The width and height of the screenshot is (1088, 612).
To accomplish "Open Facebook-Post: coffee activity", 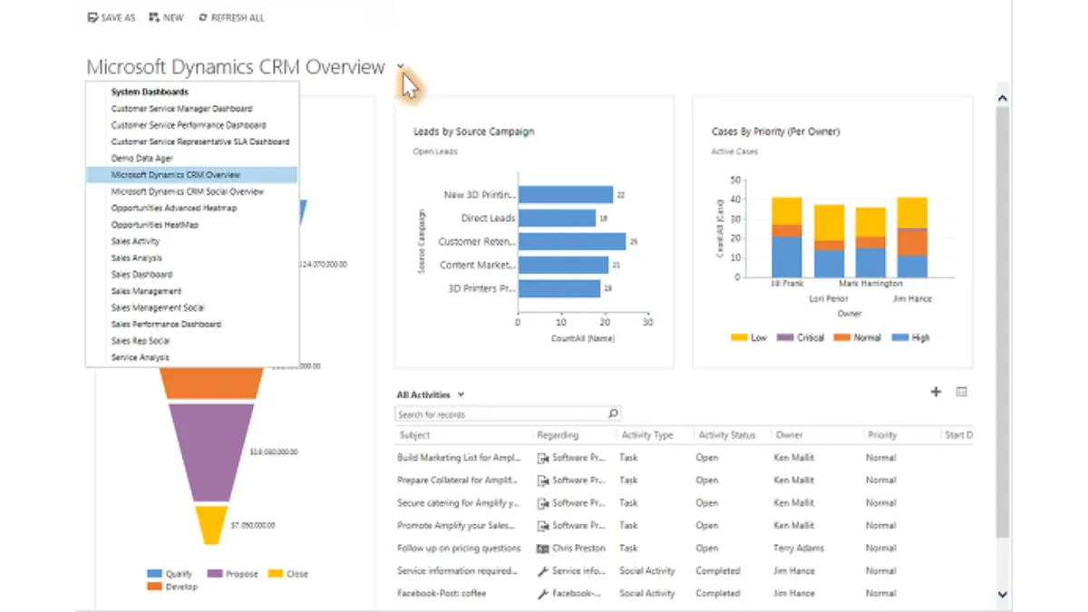I will pos(442,593).
